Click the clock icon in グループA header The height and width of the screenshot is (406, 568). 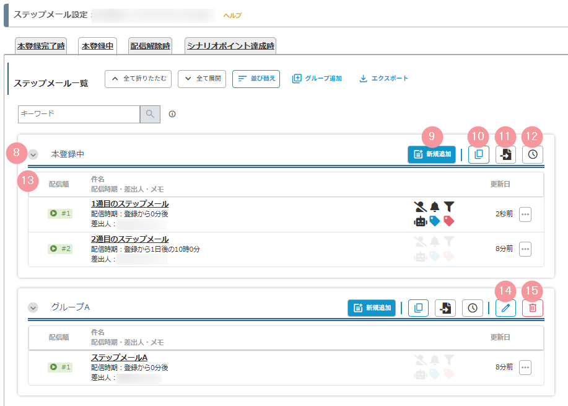pos(473,308)
